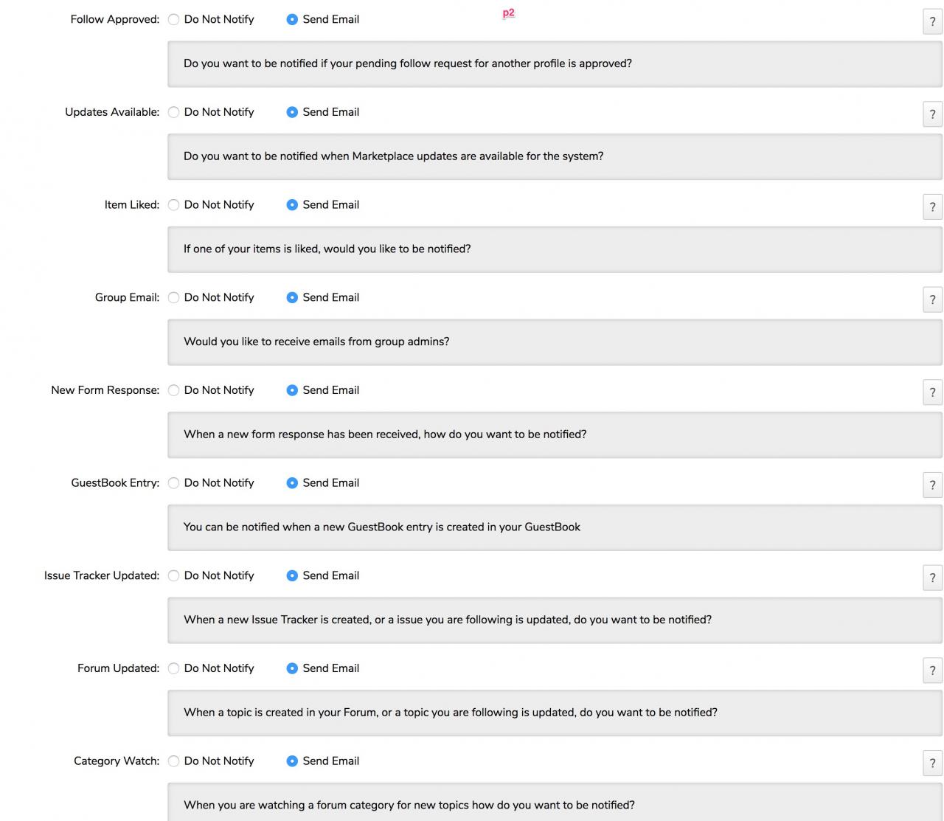Set Item Liked to Do Not Notify
The height and width of the screenshot is (821, 944).
point(174,205)
